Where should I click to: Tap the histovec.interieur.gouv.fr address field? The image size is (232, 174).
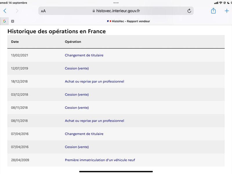point(116,11)
